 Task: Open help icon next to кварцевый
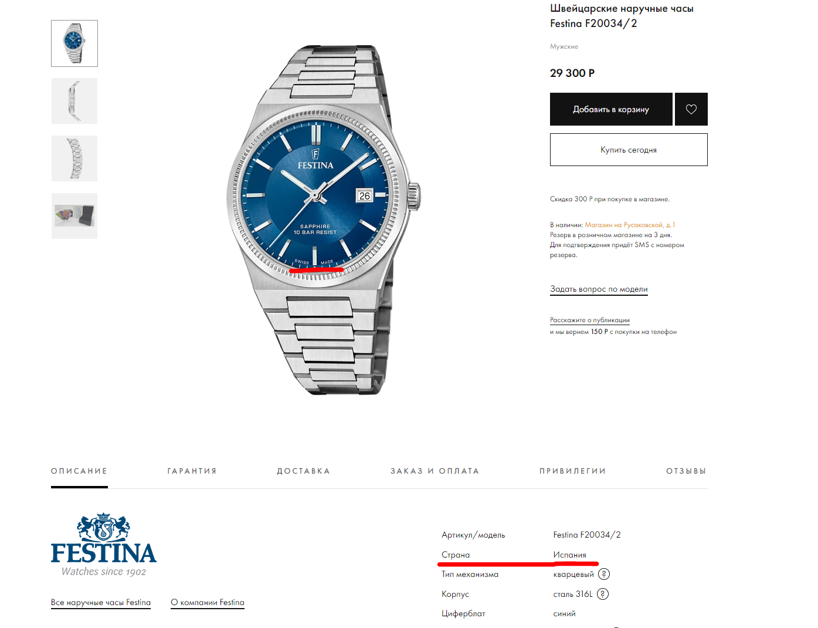point(603,574)
